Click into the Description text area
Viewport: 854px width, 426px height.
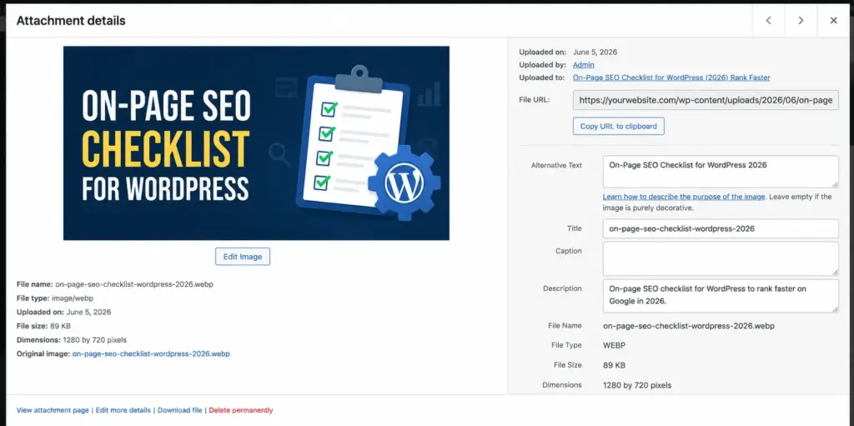click(721, 296)
